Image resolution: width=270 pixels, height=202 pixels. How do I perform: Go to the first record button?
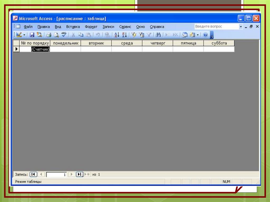pos(33,174)
